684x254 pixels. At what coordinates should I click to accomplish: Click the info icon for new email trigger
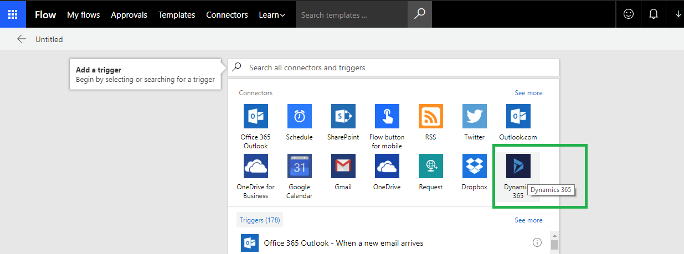[x=537, y=242]
